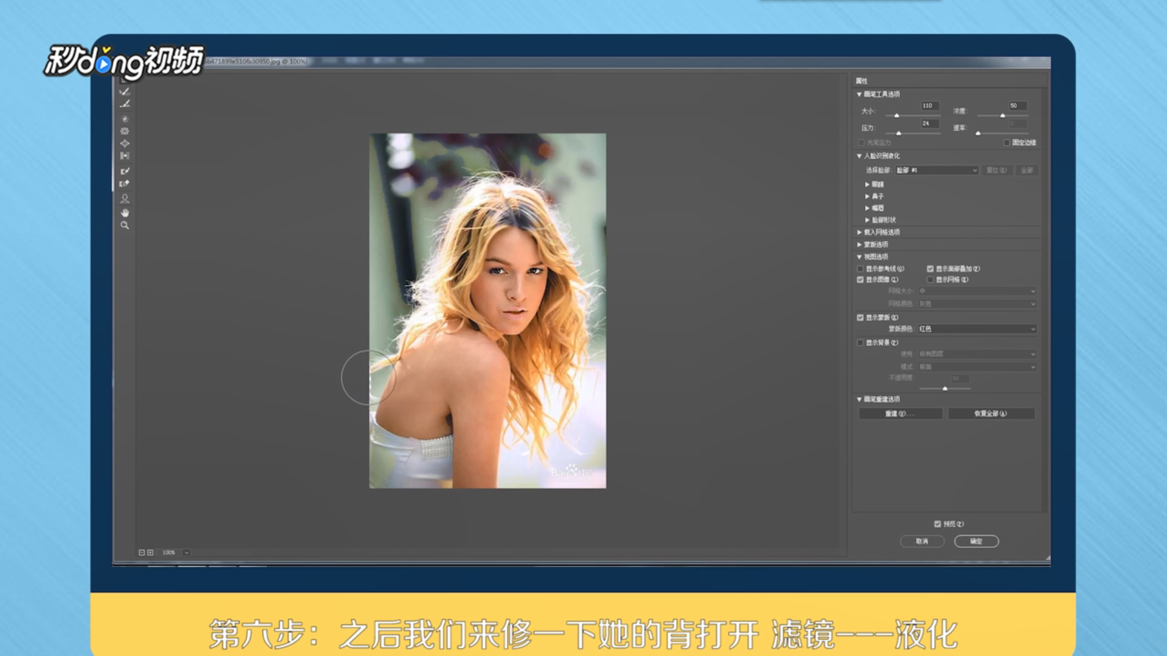The width and height of the screenshot is (1167, 656).
Task: Expand the 眼睛 (eyes) section
Action: tap(867, 184)
